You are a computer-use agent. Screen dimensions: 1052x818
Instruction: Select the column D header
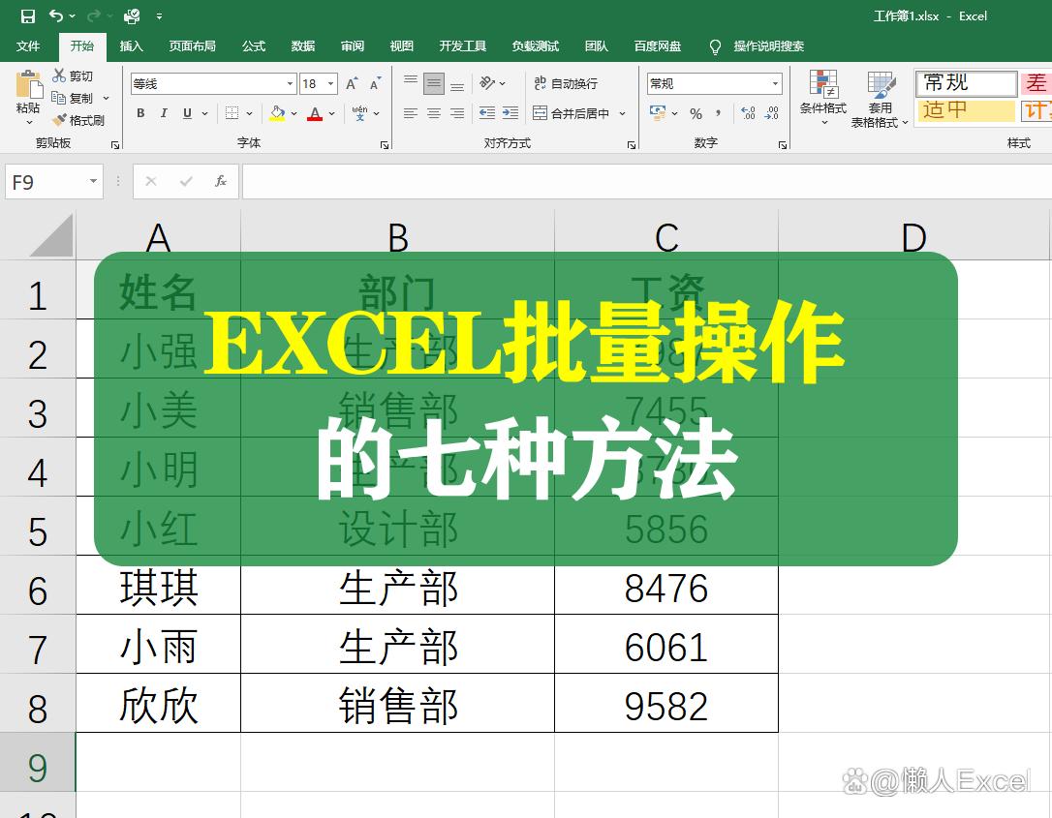[x=913, y=236]
